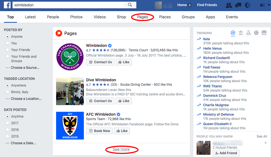Select the sports trending icon

(256, 33)
